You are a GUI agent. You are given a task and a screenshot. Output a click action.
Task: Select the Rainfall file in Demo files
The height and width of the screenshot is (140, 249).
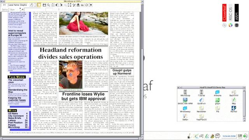click(233, 109)
